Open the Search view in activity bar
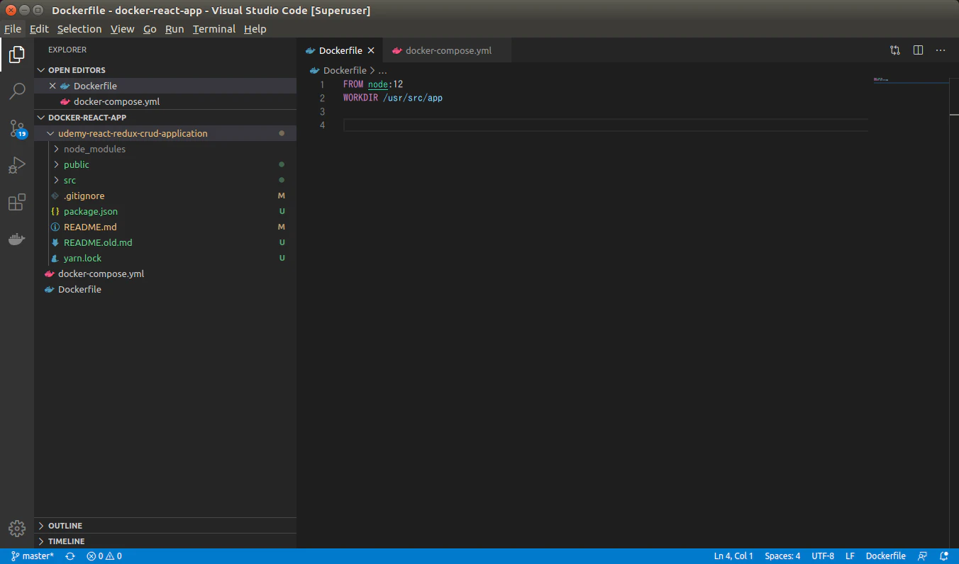 click(x=17, y=91)
